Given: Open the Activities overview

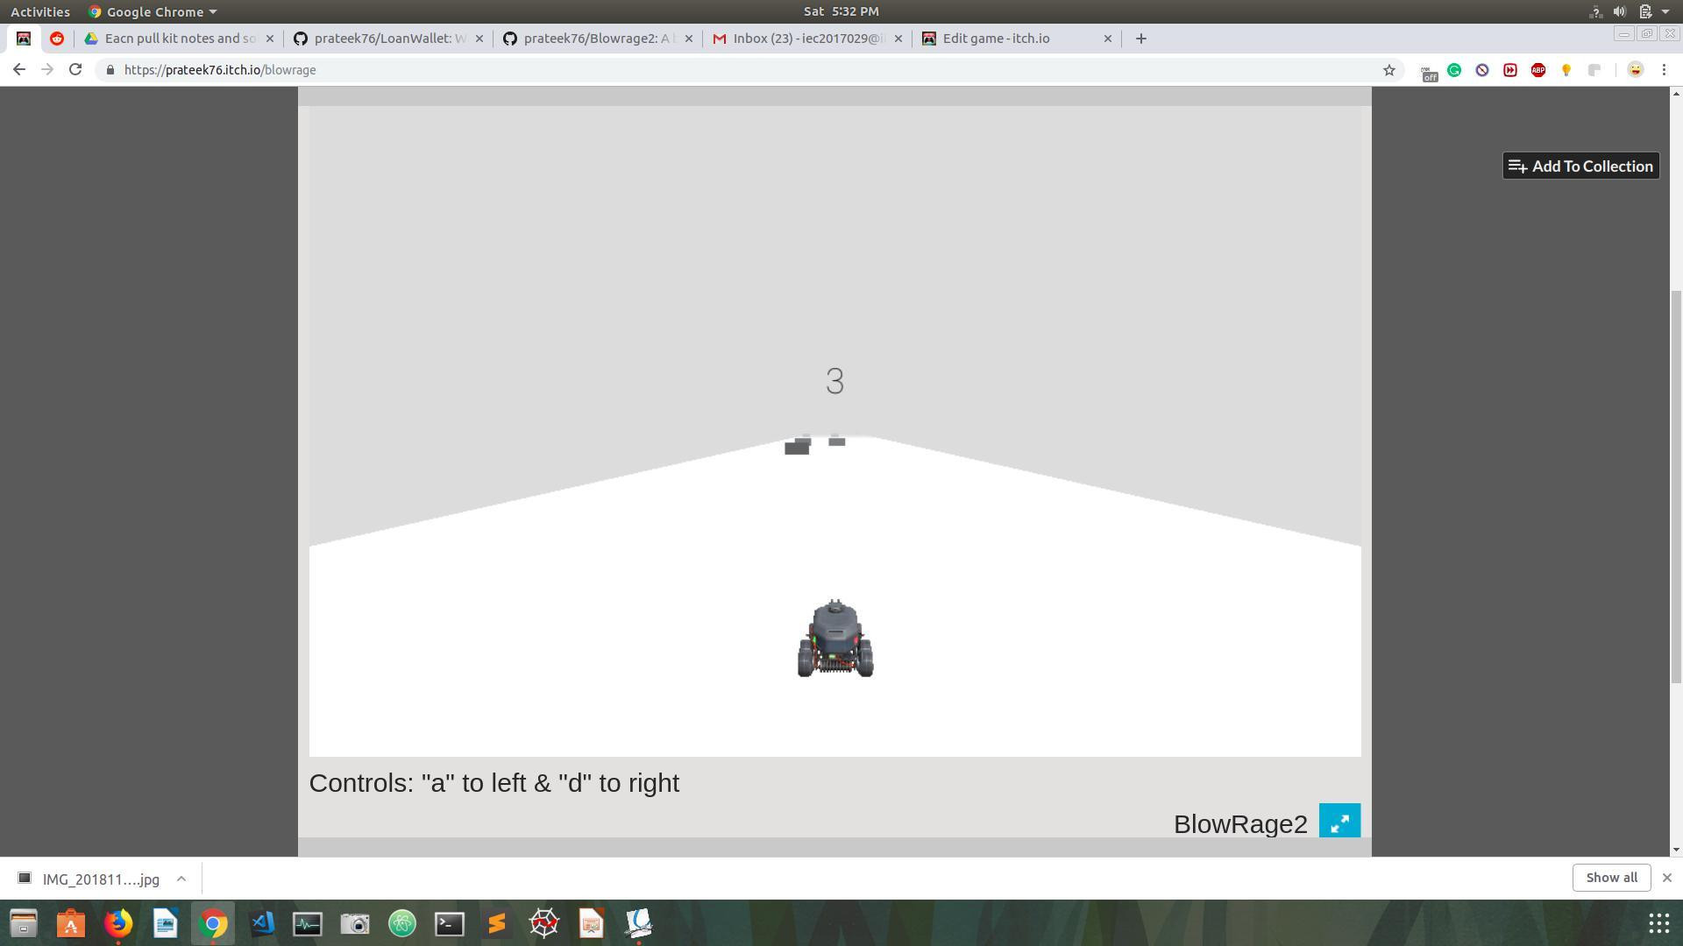Looking at the screenshot, I should pos(40,11).
